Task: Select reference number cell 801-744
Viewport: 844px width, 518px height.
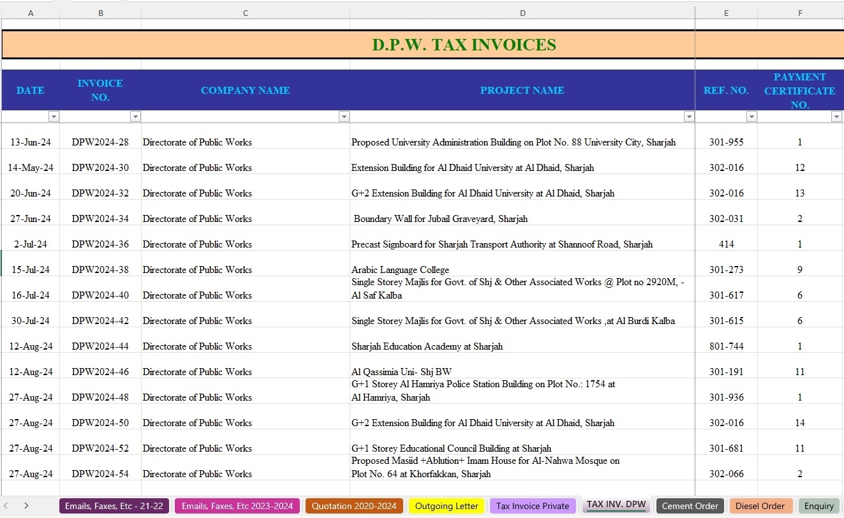Action: tap(726, 341)
